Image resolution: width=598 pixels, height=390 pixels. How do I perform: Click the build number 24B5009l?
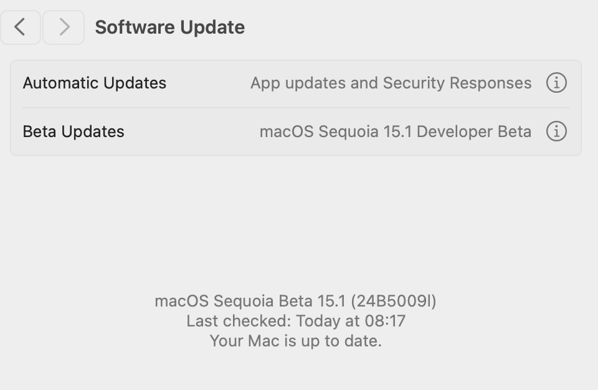394,301
